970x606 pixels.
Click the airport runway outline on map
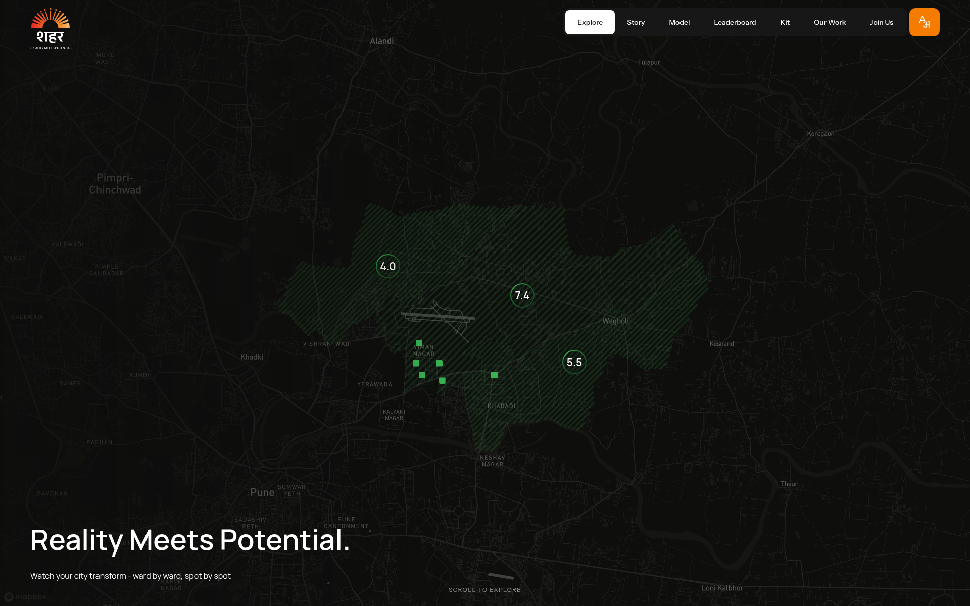tap(438, 317)
